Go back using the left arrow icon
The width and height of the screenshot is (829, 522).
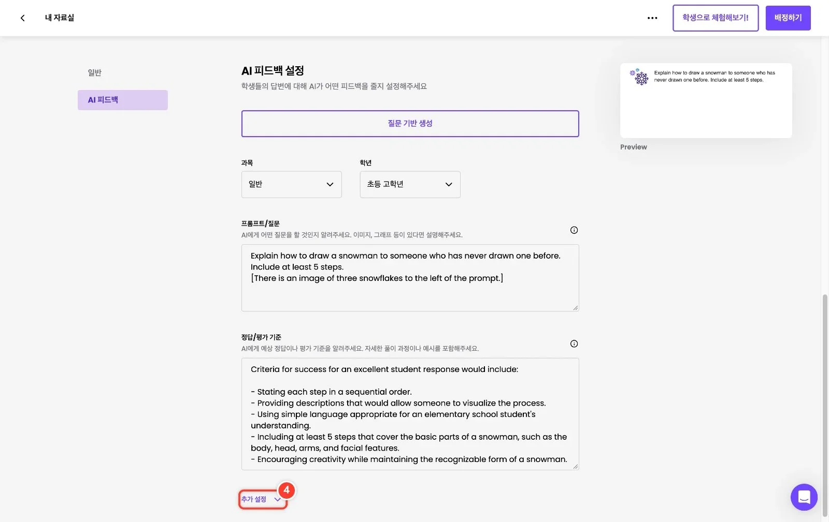[x=22, y=18]
